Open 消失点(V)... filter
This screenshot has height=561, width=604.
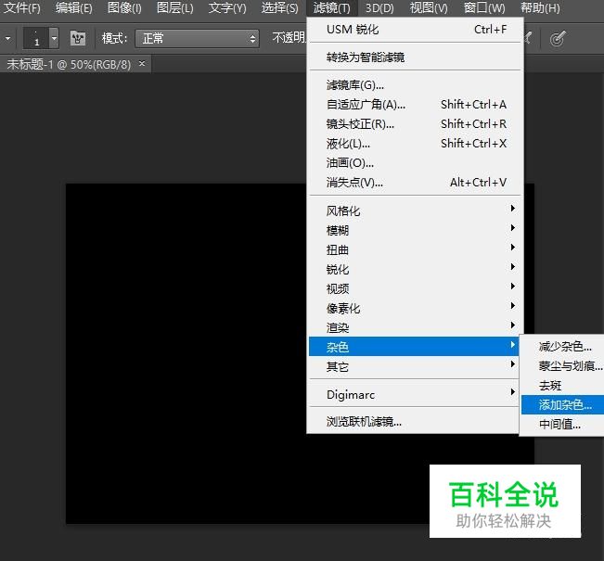(x=416, y=182)
